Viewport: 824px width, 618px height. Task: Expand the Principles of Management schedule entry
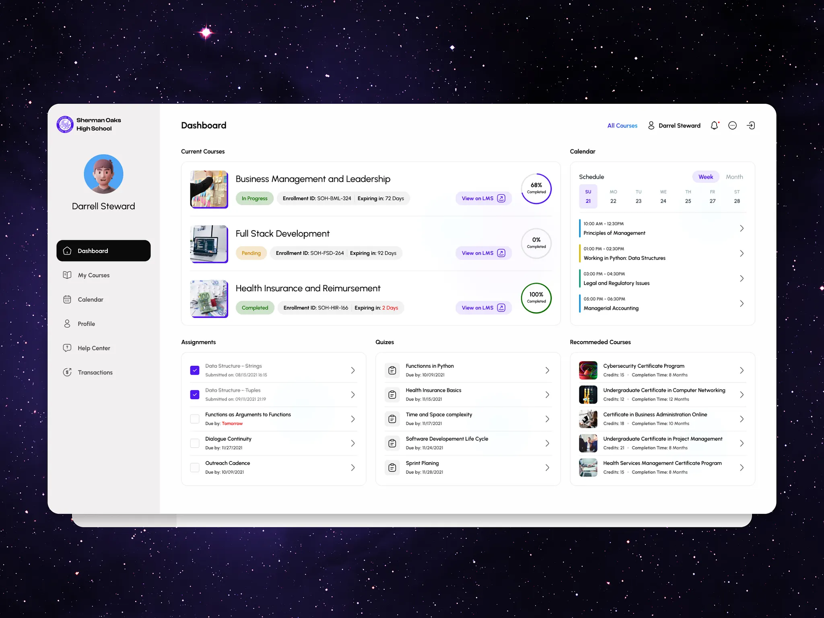pyautogui.click(x=742, y=228)
